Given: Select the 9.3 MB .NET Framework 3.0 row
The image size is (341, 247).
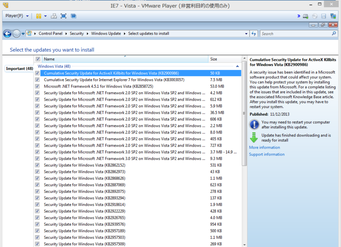Looking at the screenshot, I should [x=138, y=159].
